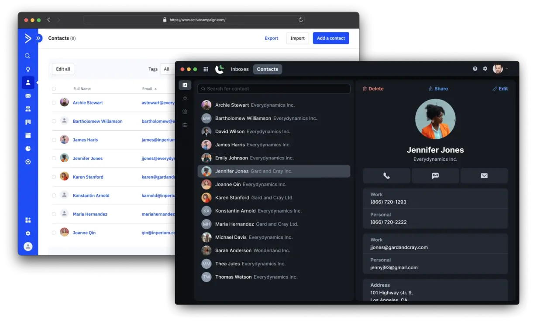537x328 pixels.
Task: Expand the ActiveCampaign sidebar with double chevron
Action: 38,38
